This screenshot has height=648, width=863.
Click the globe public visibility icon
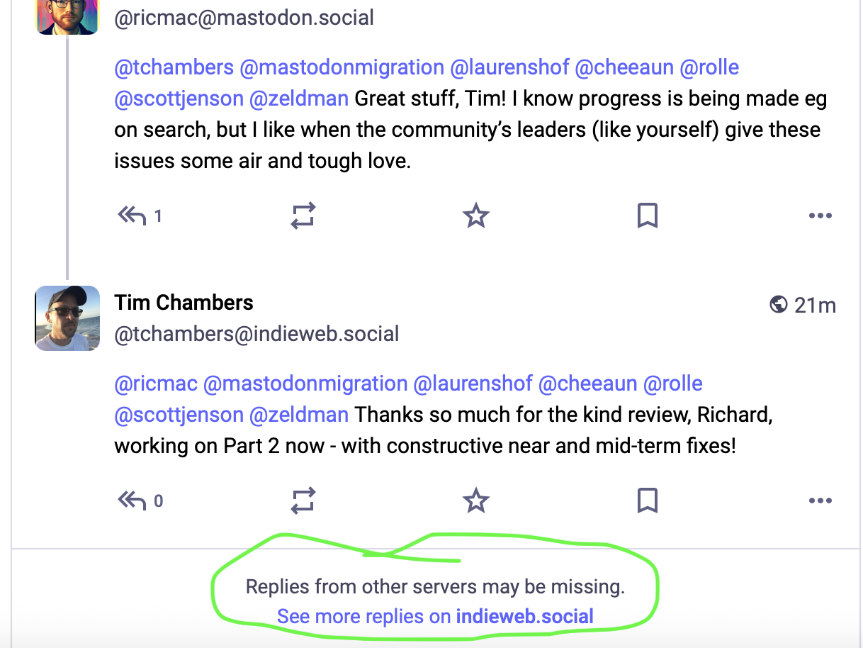[778, 305]
